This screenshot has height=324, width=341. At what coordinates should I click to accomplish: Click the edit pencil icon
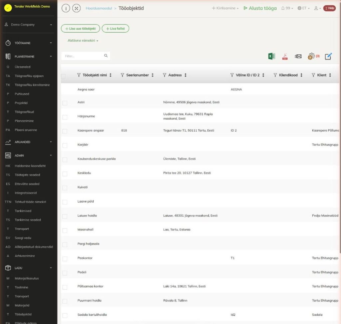point(328,56)
